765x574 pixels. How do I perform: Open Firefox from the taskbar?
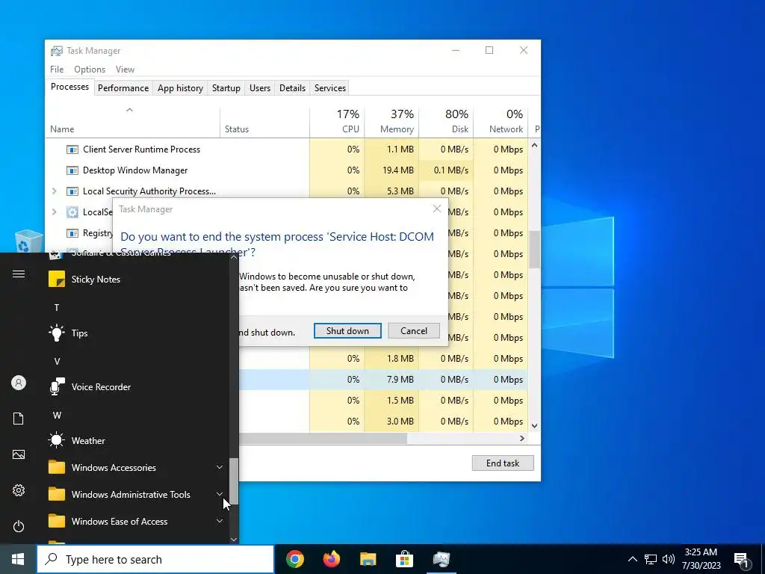[x=331, y=559]
